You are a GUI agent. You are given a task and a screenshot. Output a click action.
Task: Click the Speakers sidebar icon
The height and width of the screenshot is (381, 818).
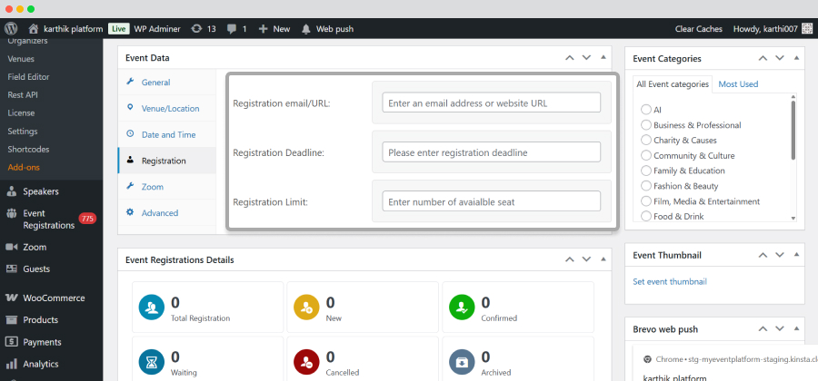[12, 191]
